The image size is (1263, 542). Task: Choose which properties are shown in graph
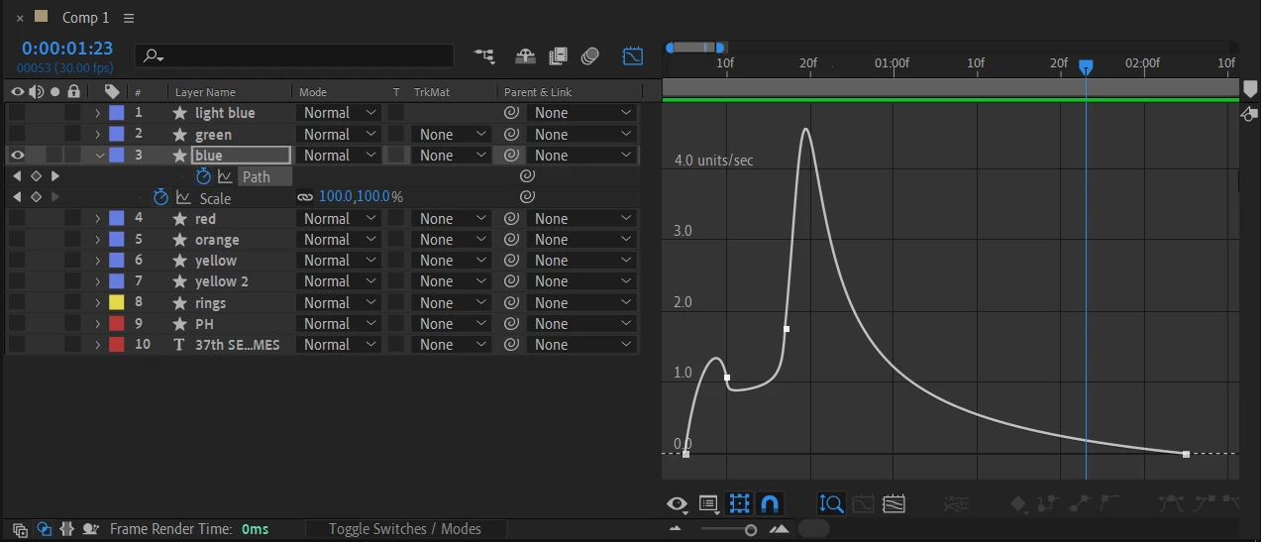pyautogui.click(x=678, y=503)
